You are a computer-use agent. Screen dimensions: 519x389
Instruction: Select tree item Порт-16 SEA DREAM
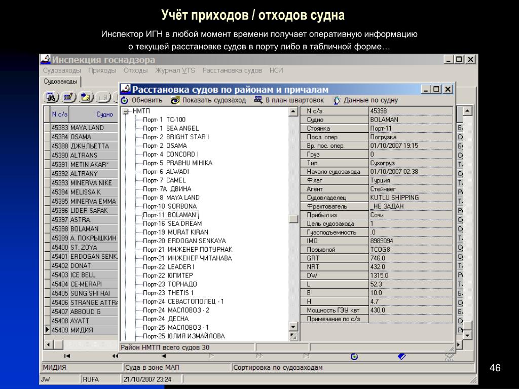tap(172, 223)
